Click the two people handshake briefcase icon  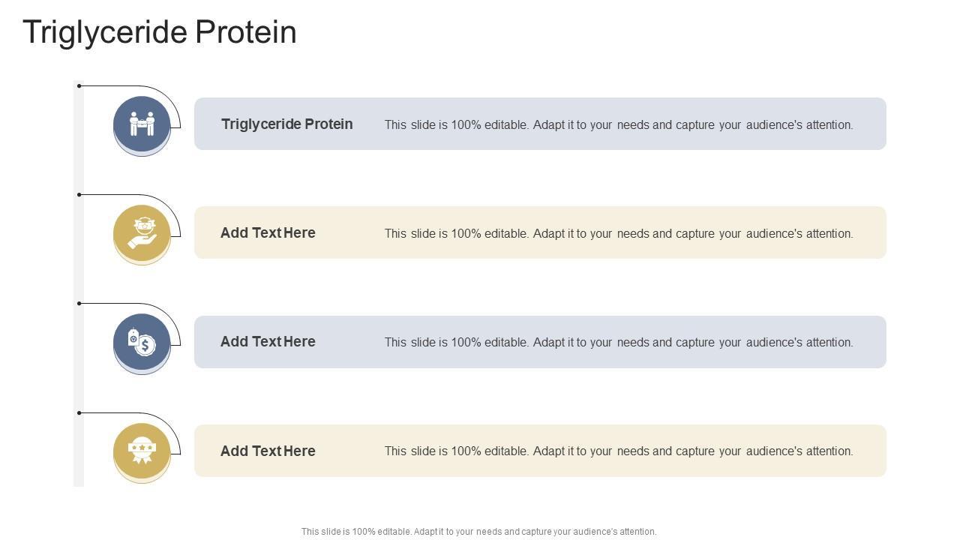(142, 124)
